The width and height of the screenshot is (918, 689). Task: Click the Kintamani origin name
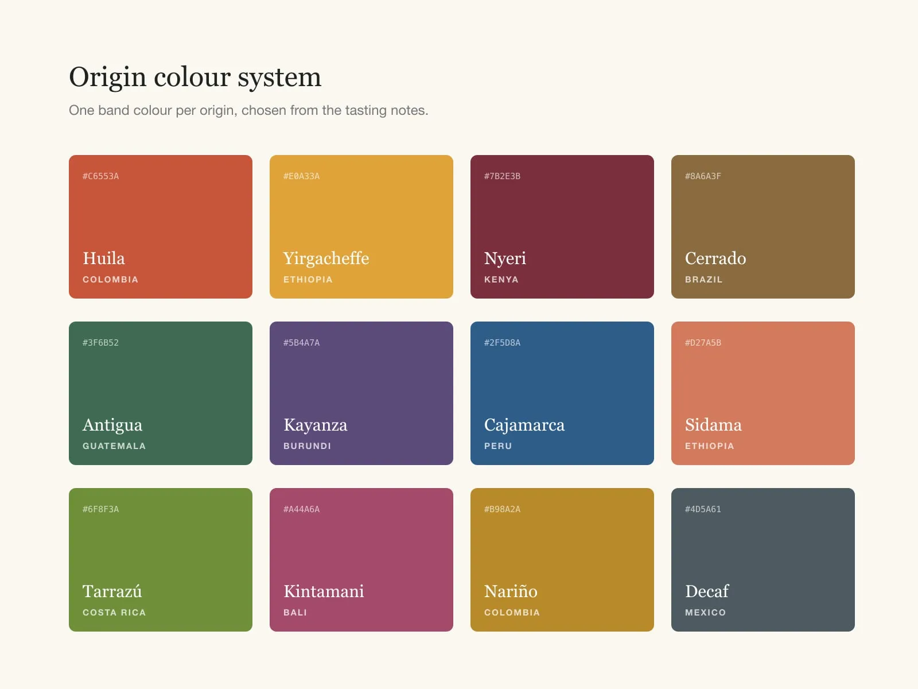[x=324, y=591]
